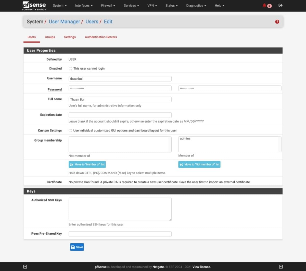Click the Expiration date input field
Viewport: 306px width, 271px height.
[x=120, y=115]
